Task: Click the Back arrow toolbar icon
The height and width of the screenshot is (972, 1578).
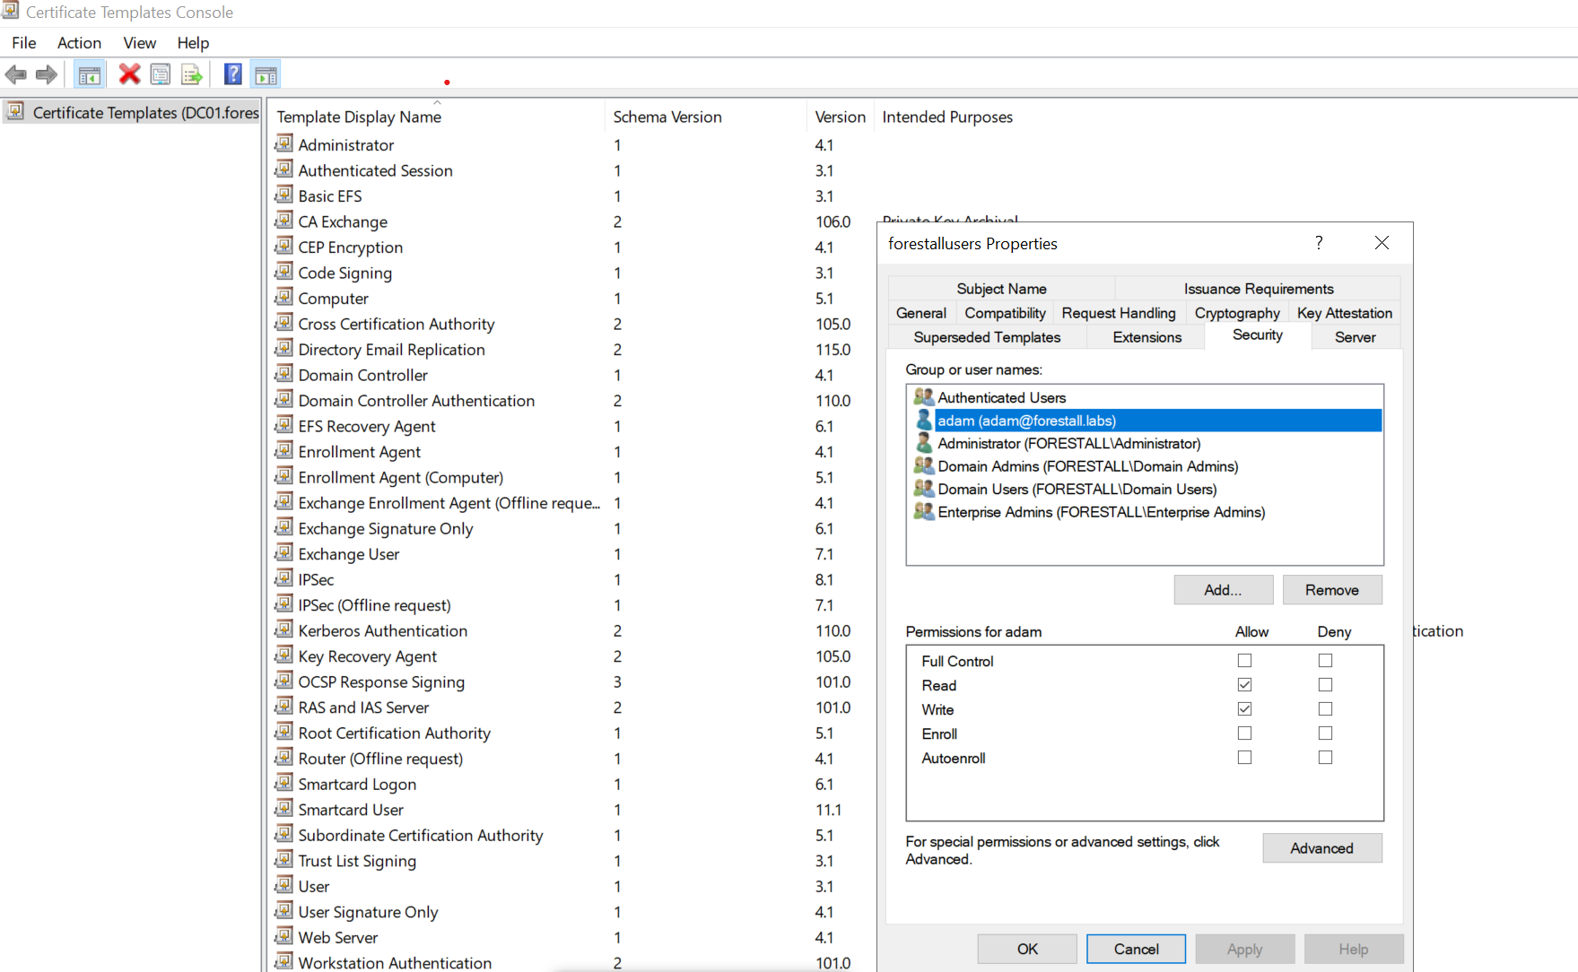Action: click(16, 74)
